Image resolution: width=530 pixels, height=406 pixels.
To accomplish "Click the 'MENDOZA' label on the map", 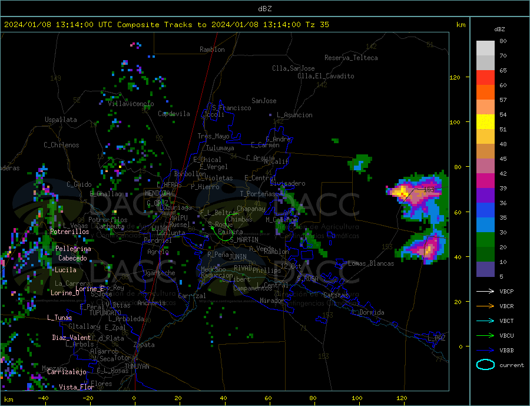I will click(158, 193).
